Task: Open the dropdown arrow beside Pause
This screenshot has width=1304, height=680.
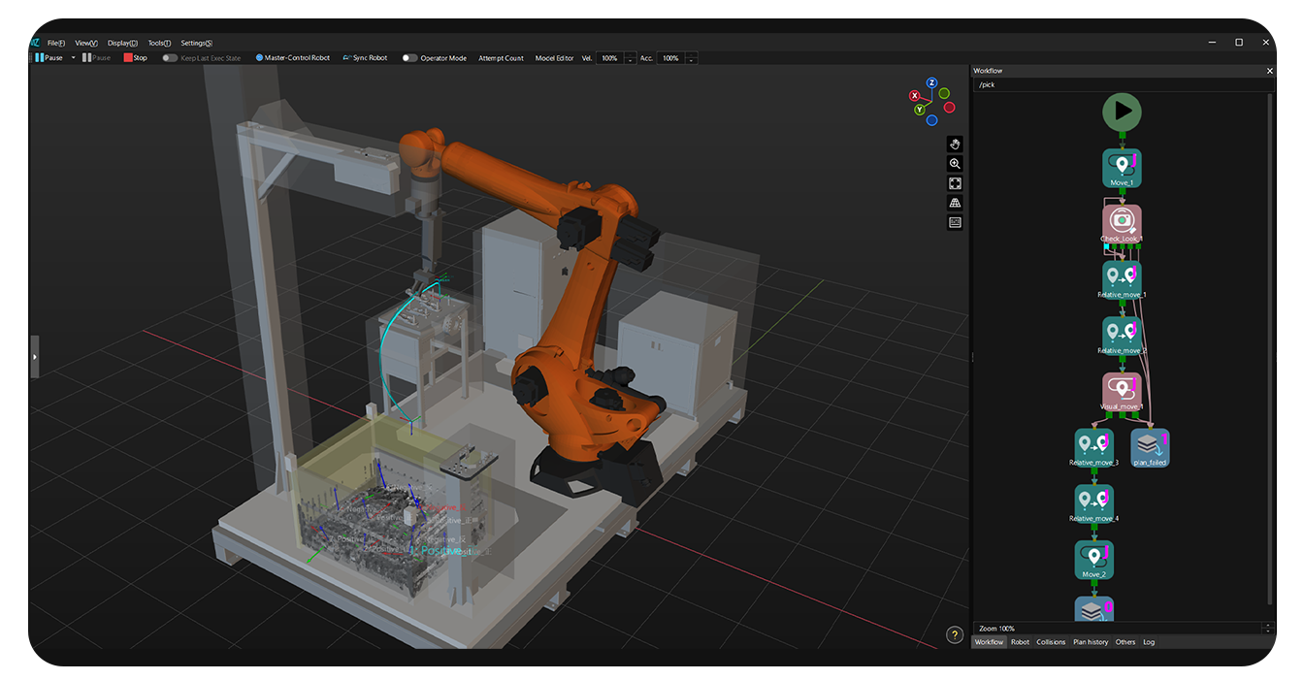Action: 73,58
